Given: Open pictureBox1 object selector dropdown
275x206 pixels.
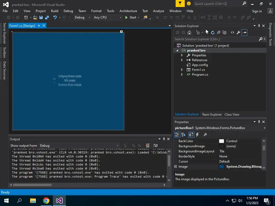Looking at the screenshot, I should pyautogui.click(x=265, y=128).
